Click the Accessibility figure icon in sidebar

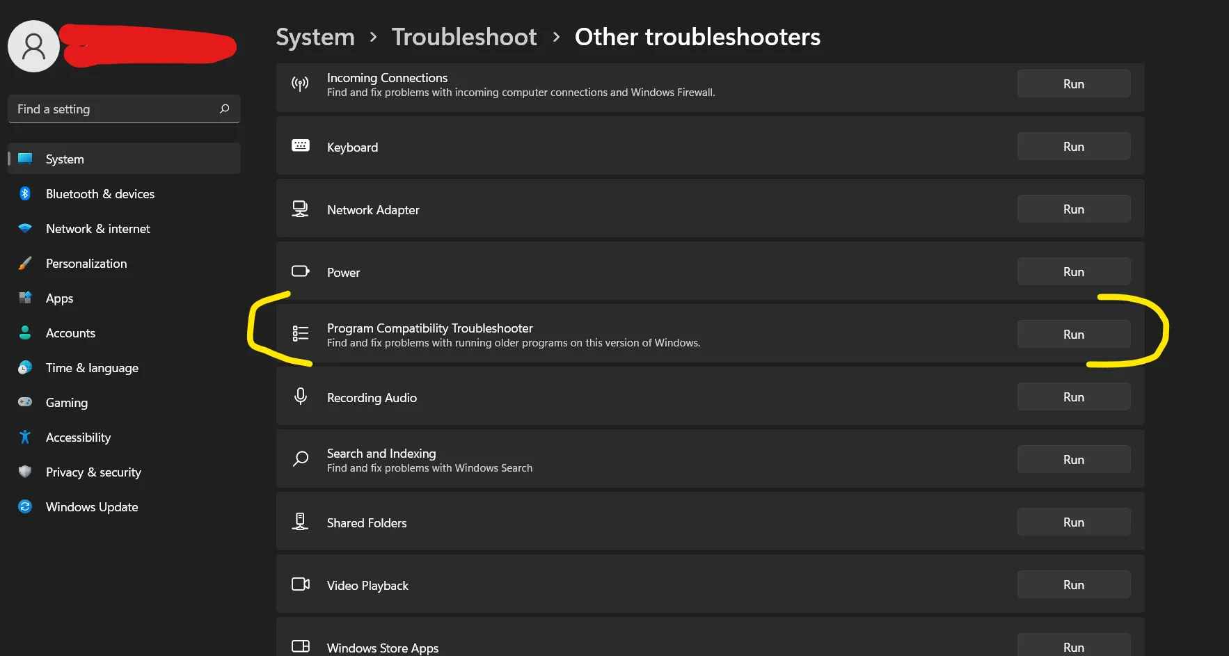25,437
